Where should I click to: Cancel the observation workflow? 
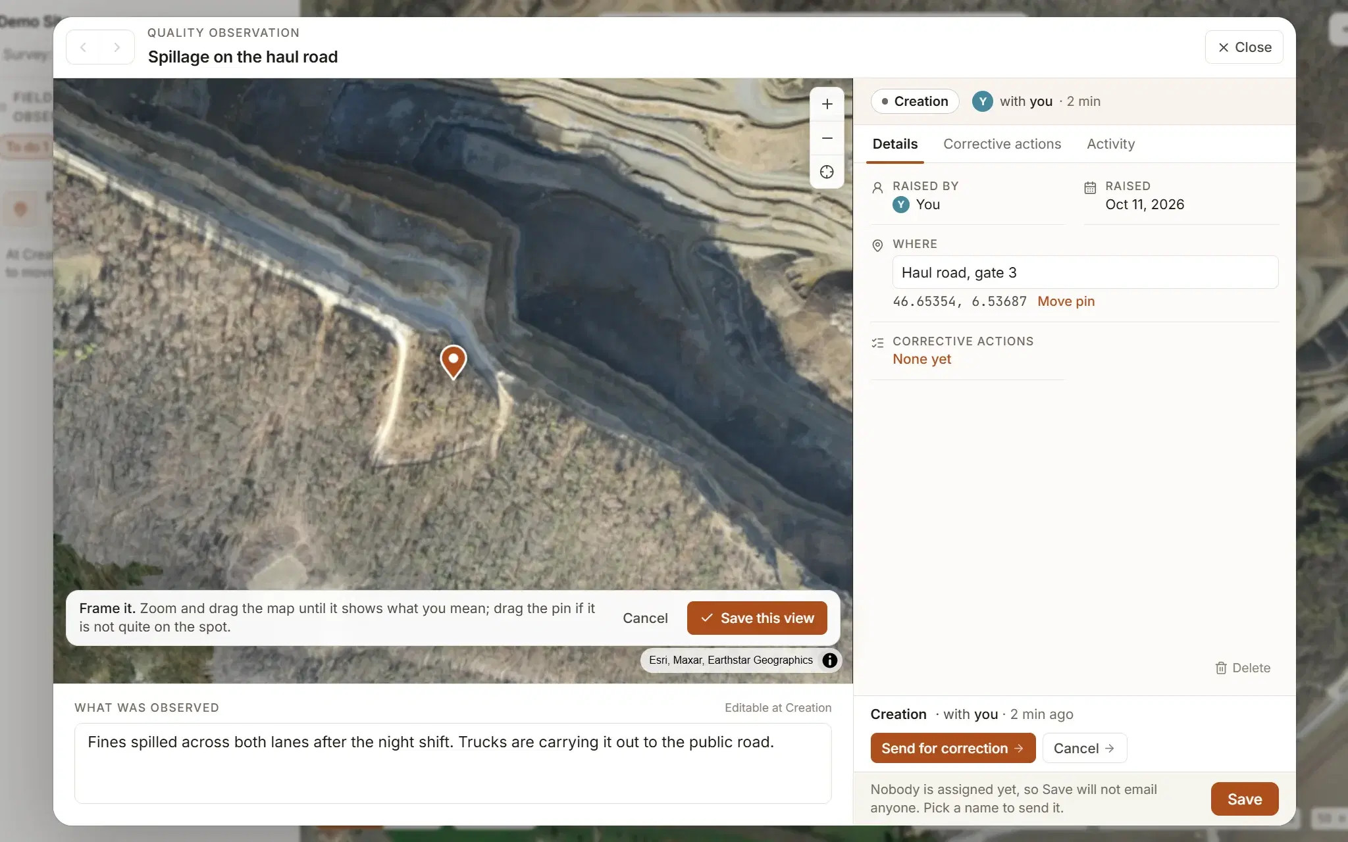pyautogui.click(x=1084, y=748)
